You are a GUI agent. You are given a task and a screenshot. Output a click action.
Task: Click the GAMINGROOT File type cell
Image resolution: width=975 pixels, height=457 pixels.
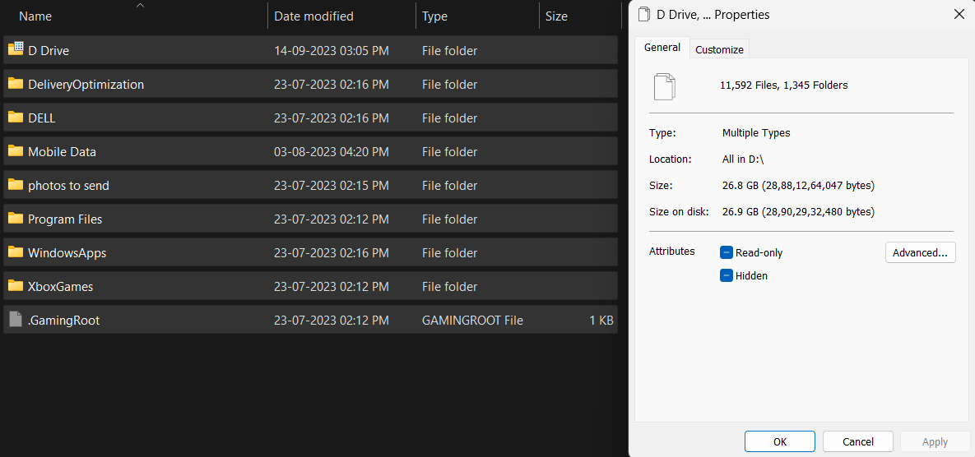[x=472, y=321]
